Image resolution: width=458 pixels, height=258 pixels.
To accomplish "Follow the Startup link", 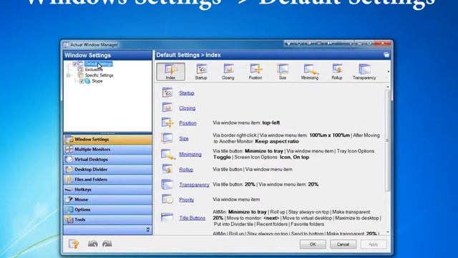I will click(187, 93).
